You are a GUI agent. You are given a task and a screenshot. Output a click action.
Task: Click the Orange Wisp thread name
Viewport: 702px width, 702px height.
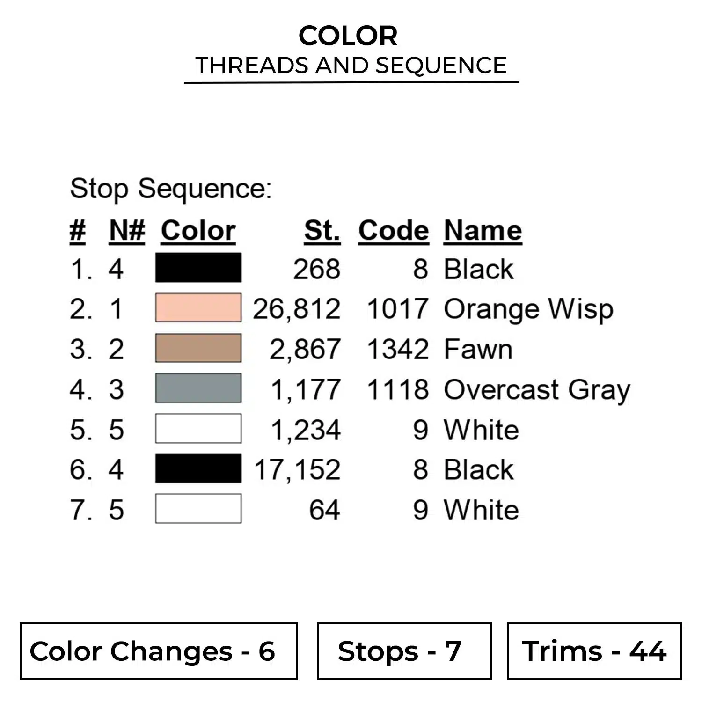[x=528, y=309]
